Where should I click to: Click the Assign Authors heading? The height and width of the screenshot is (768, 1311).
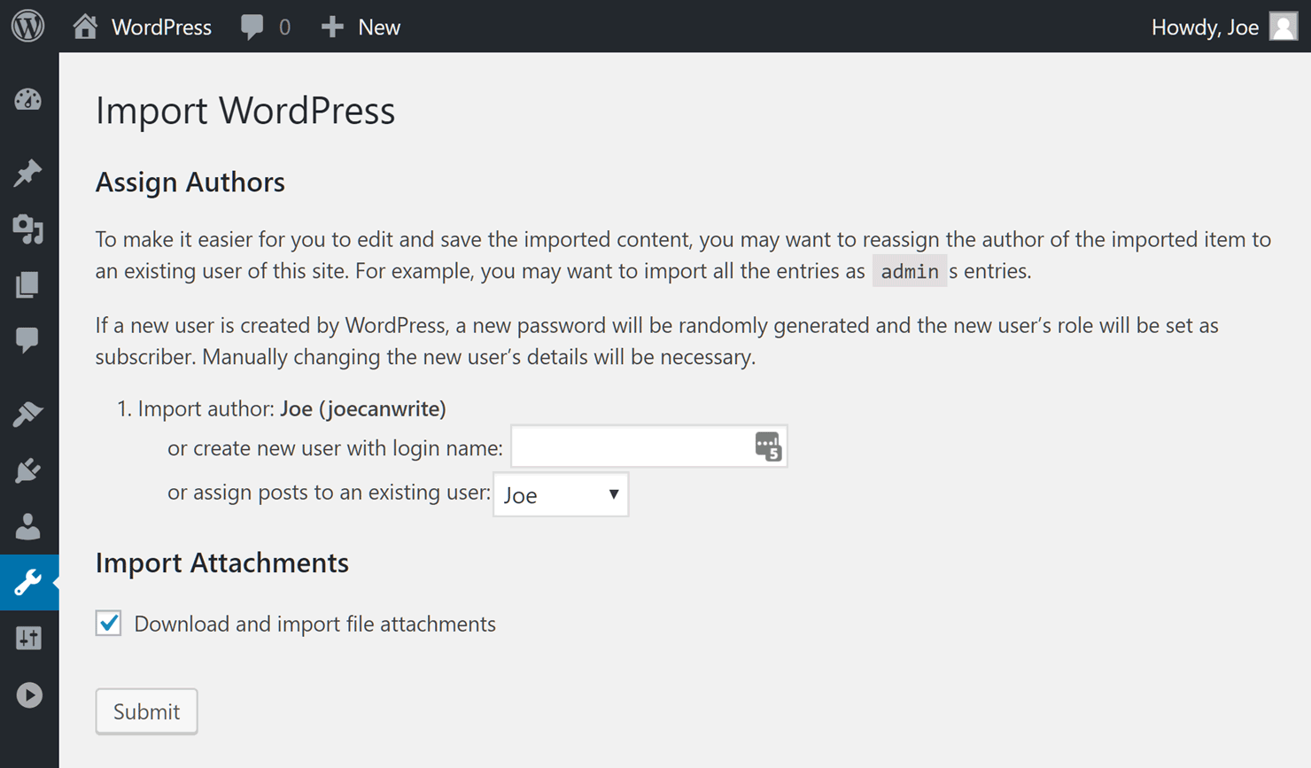coord(190,182)
